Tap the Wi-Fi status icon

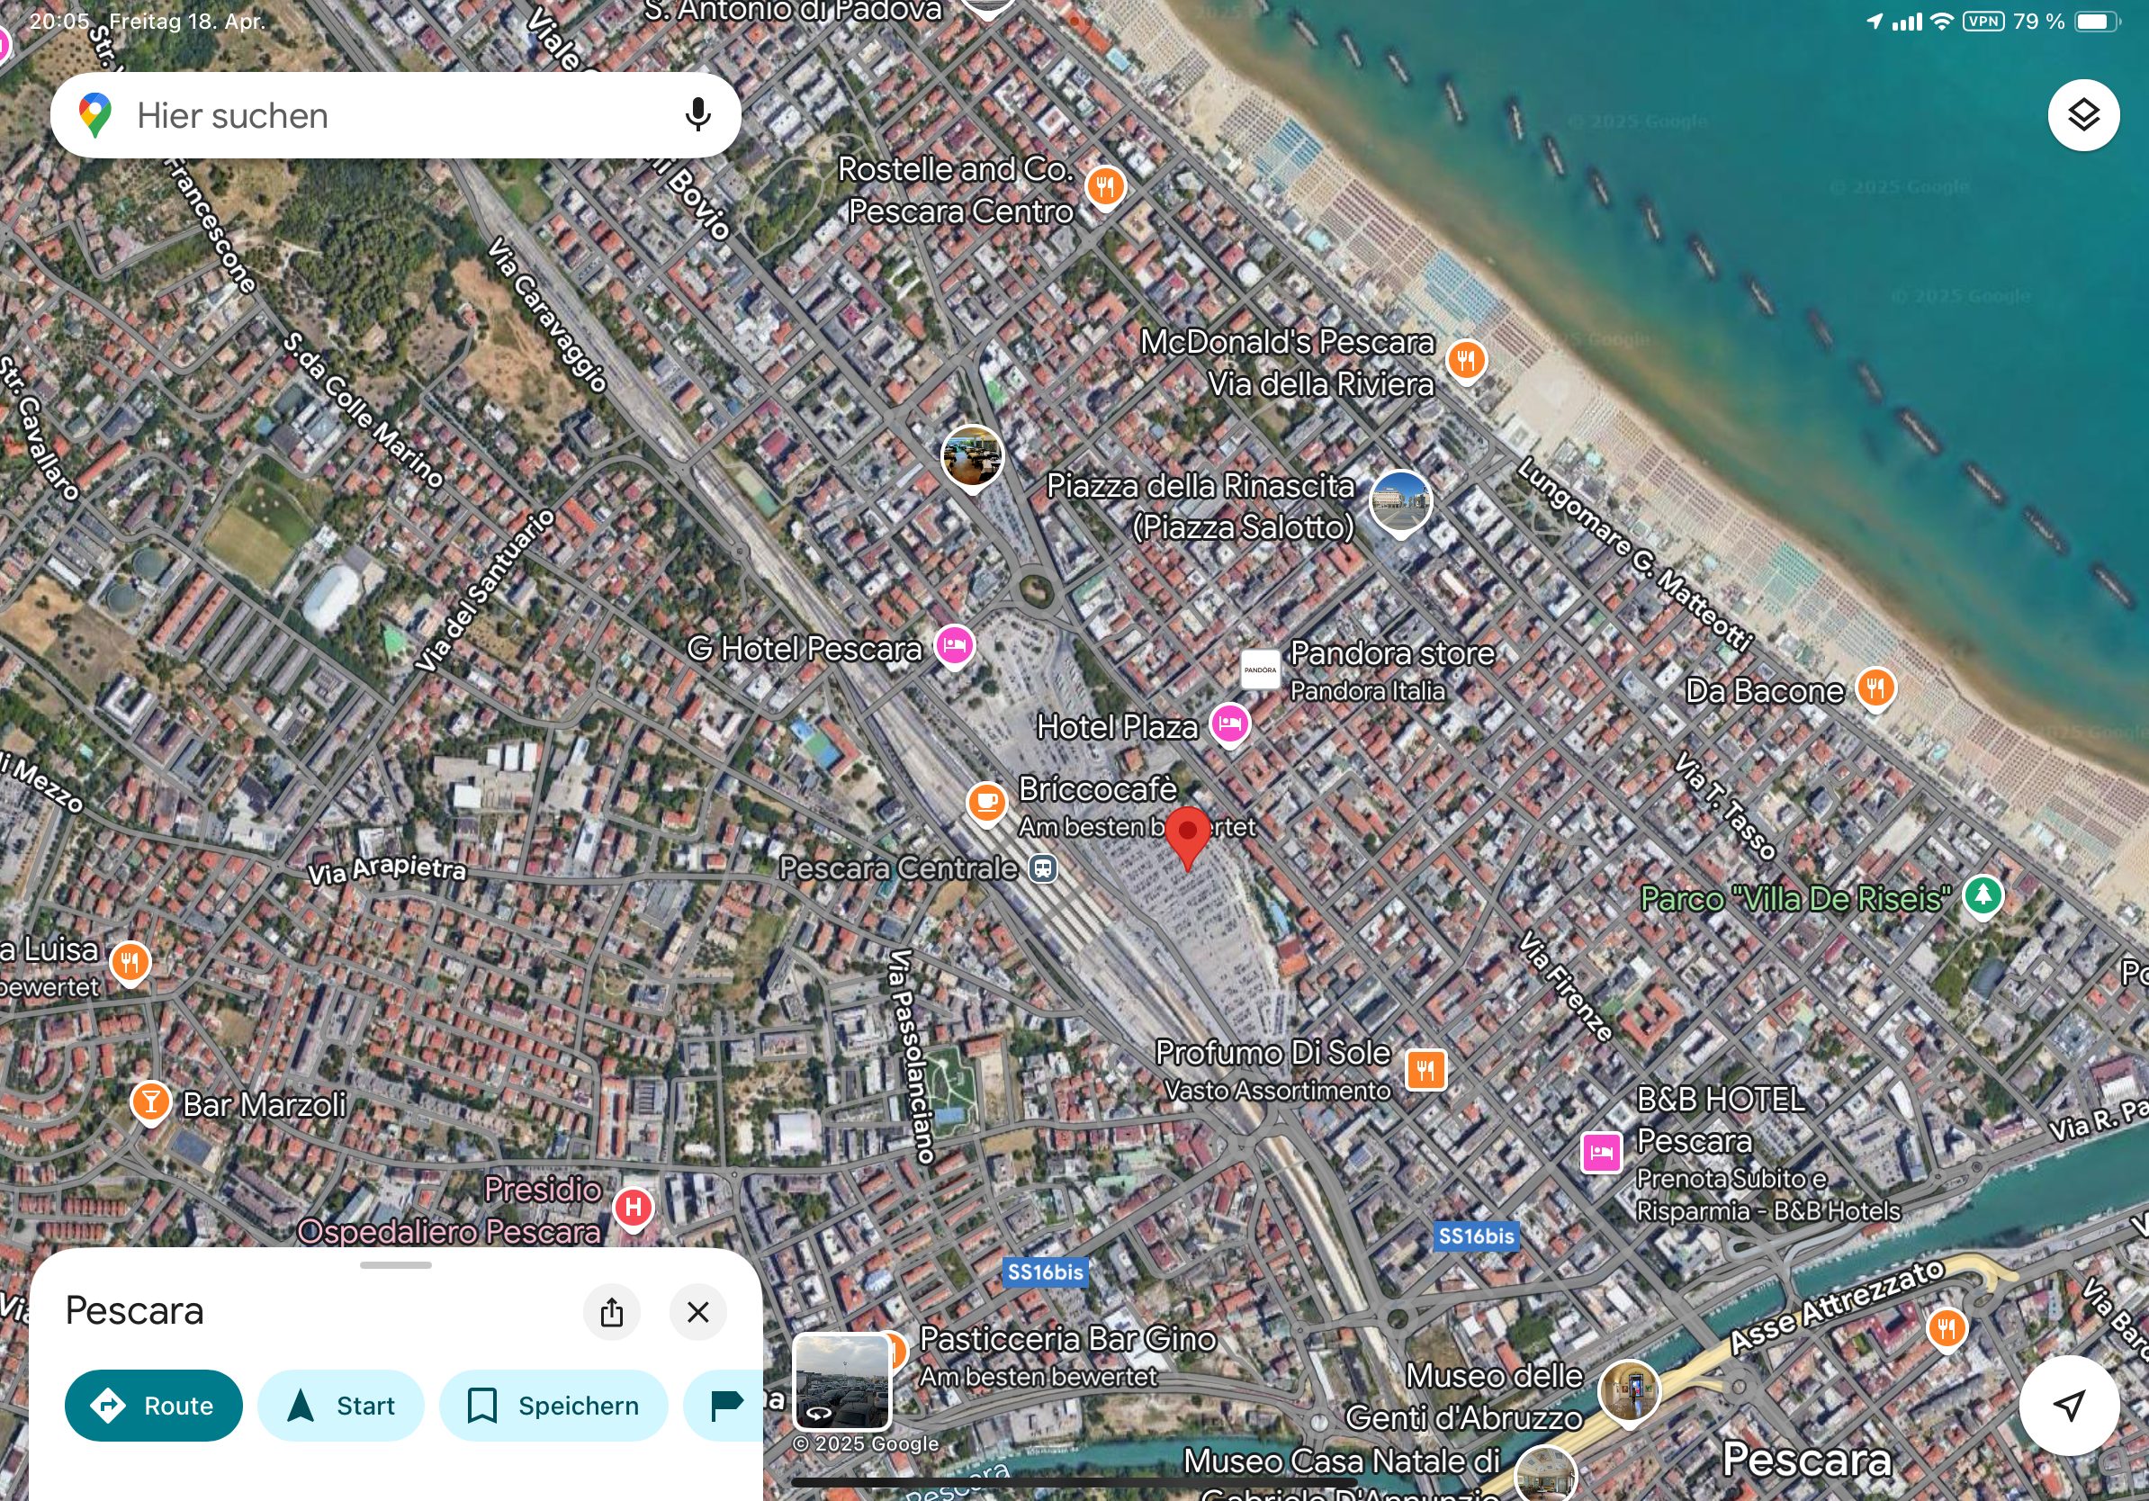[x=1941, y=22]
